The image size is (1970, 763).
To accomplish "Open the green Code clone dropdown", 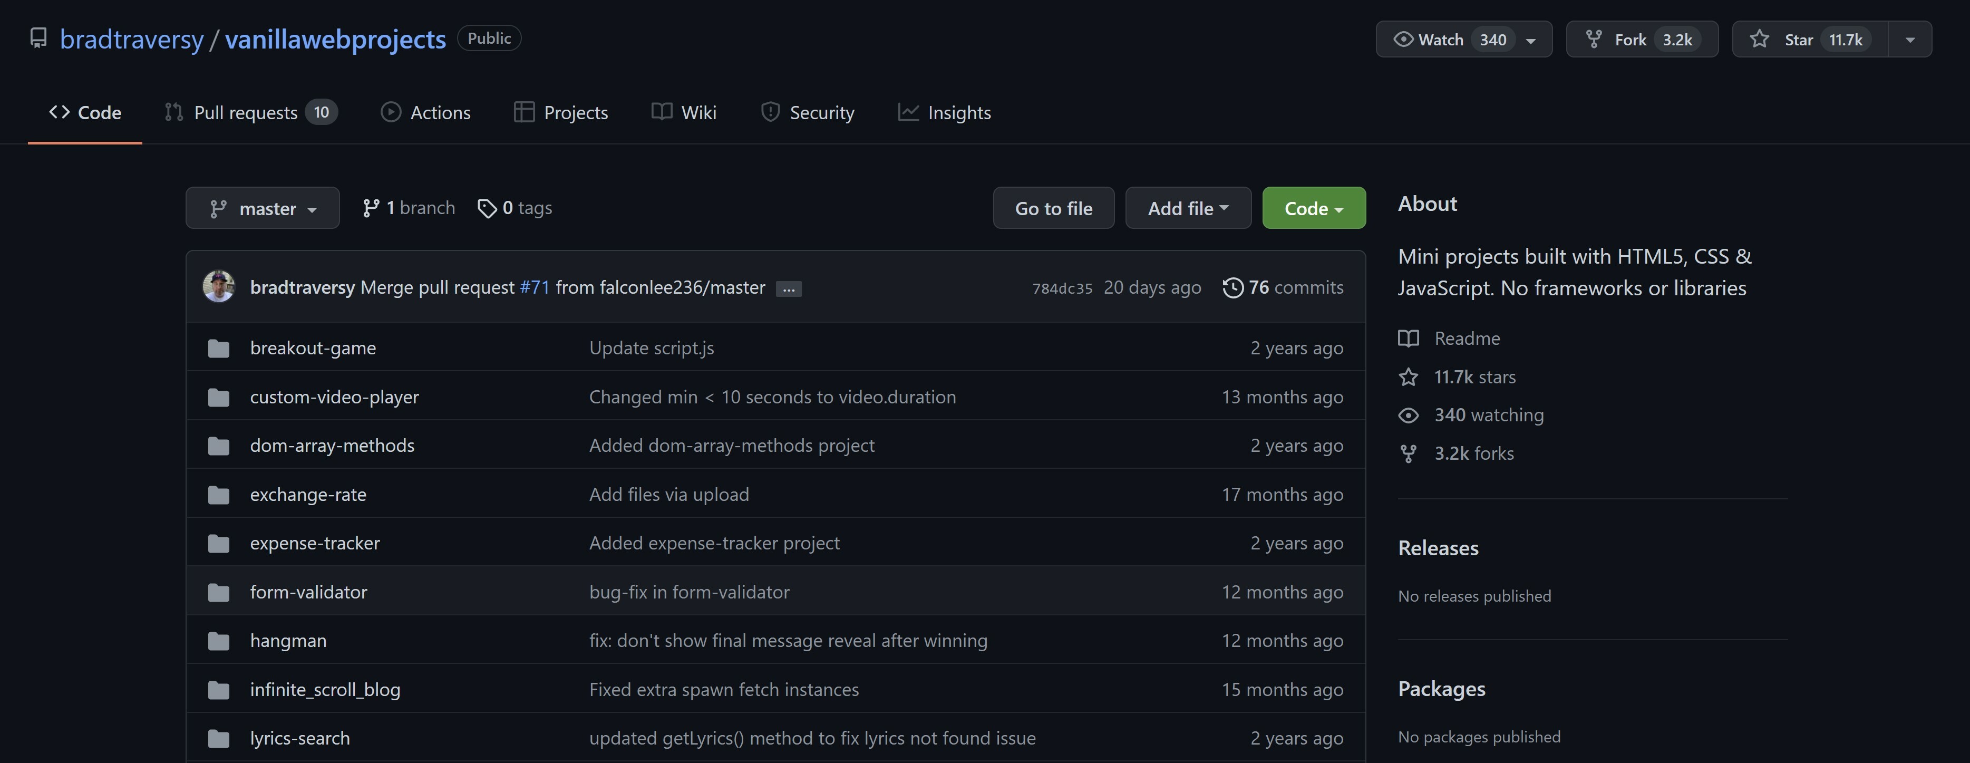I will [1314, 208].
